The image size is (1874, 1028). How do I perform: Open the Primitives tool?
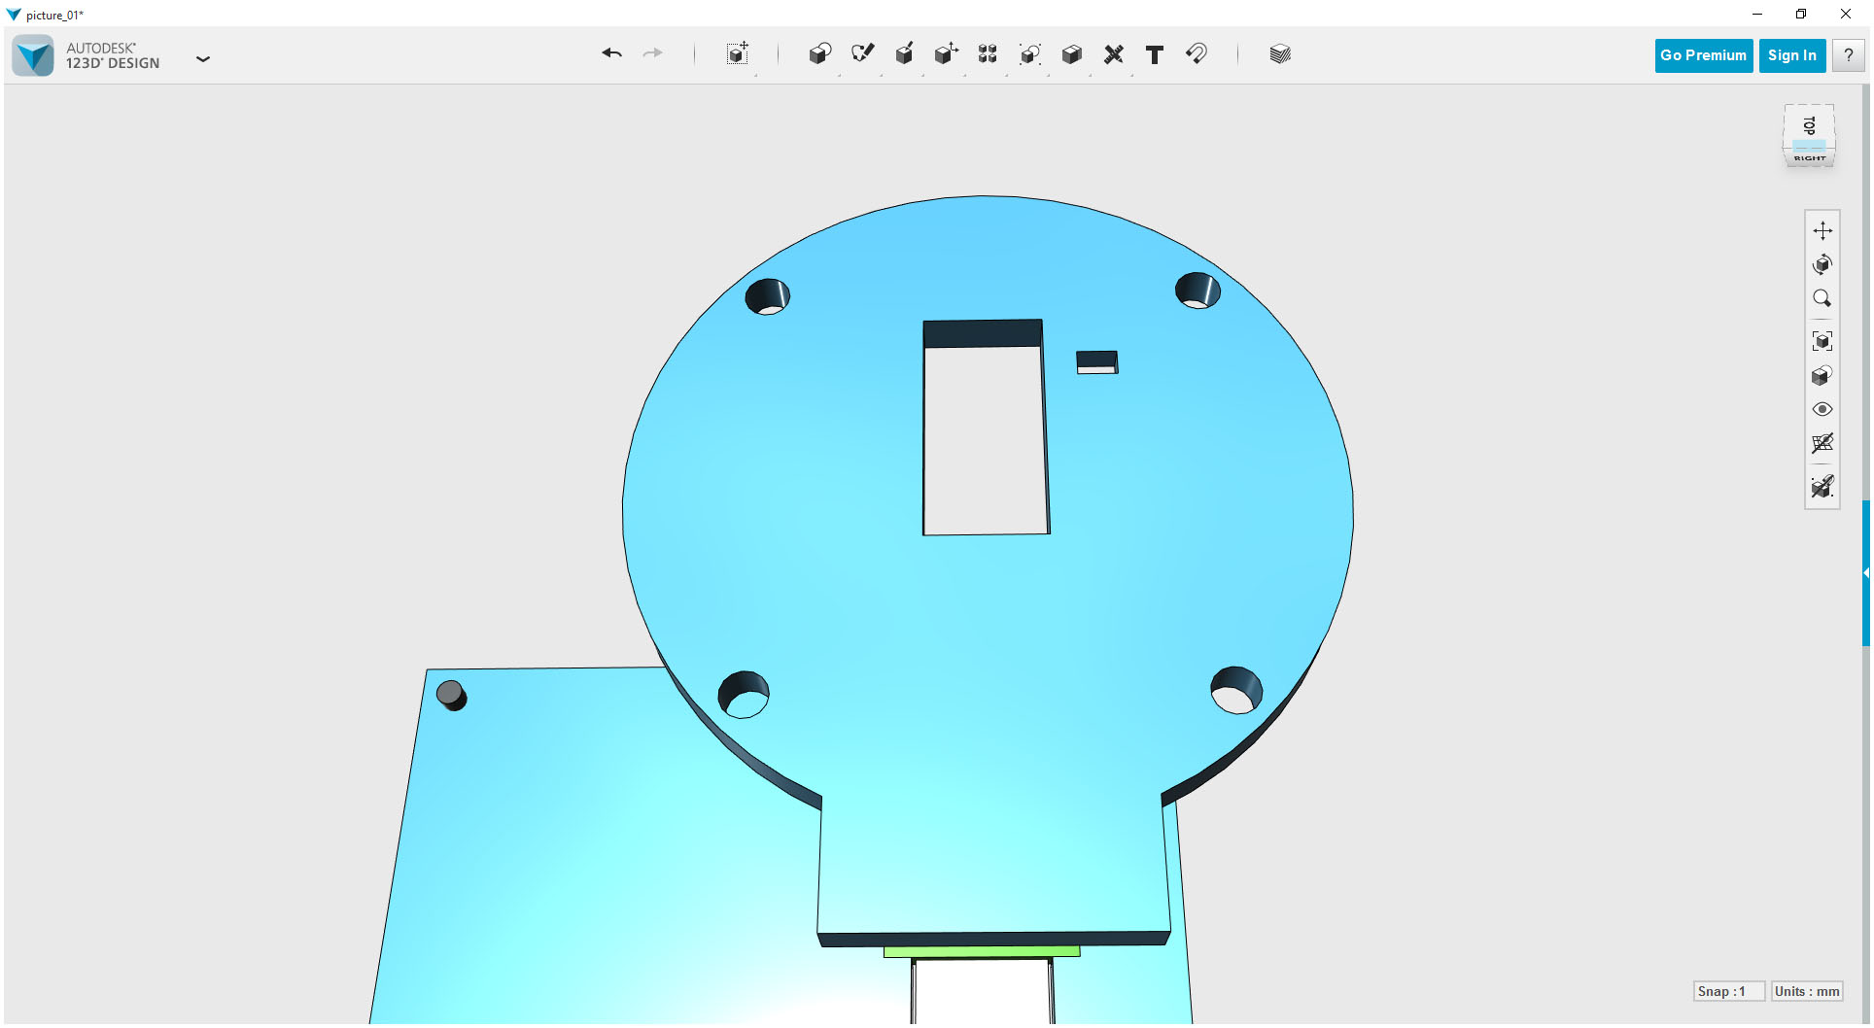point(819,54)
